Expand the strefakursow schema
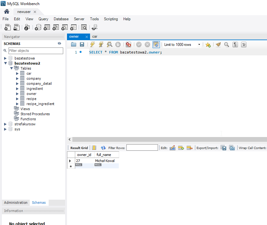 coord(5,124)
